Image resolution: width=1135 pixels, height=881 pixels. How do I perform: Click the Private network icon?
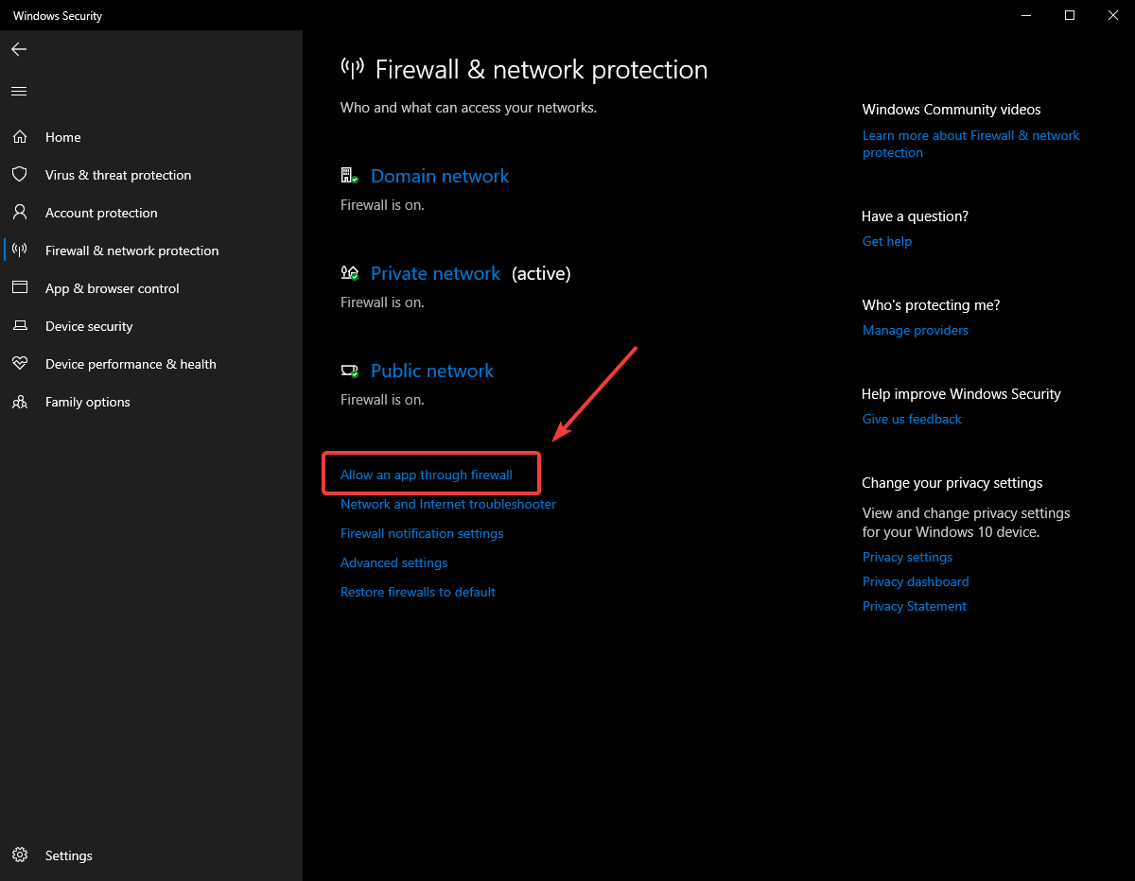pos(349,272)
